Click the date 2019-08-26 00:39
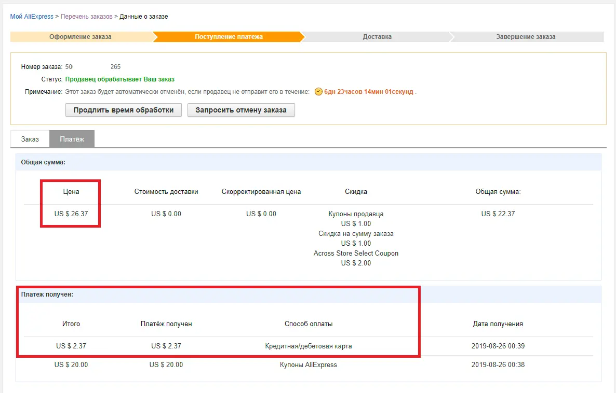The image size is (616, 393). [x=498, y=346]
